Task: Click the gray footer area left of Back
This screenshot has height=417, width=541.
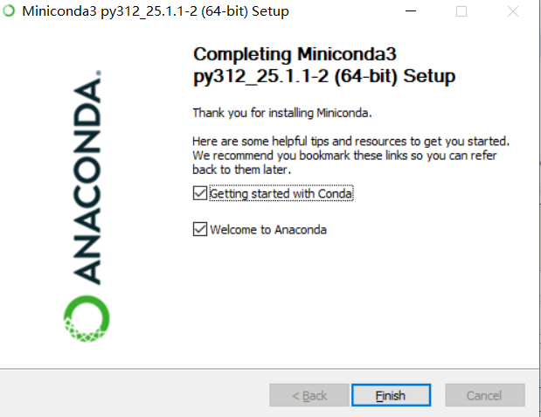Action: pyautogui.click(x=135, y=395)
